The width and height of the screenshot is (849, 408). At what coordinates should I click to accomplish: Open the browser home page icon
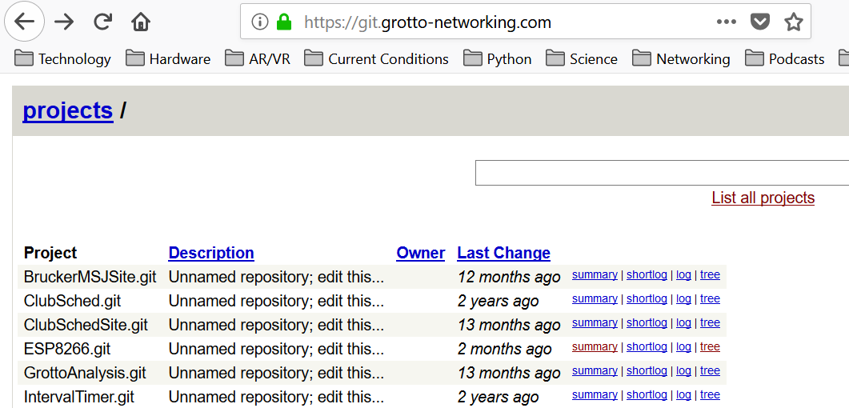pyautogui.click(x=141, y=22)
